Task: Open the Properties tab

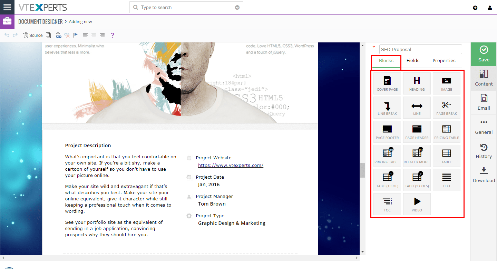Action: (444, 60)
